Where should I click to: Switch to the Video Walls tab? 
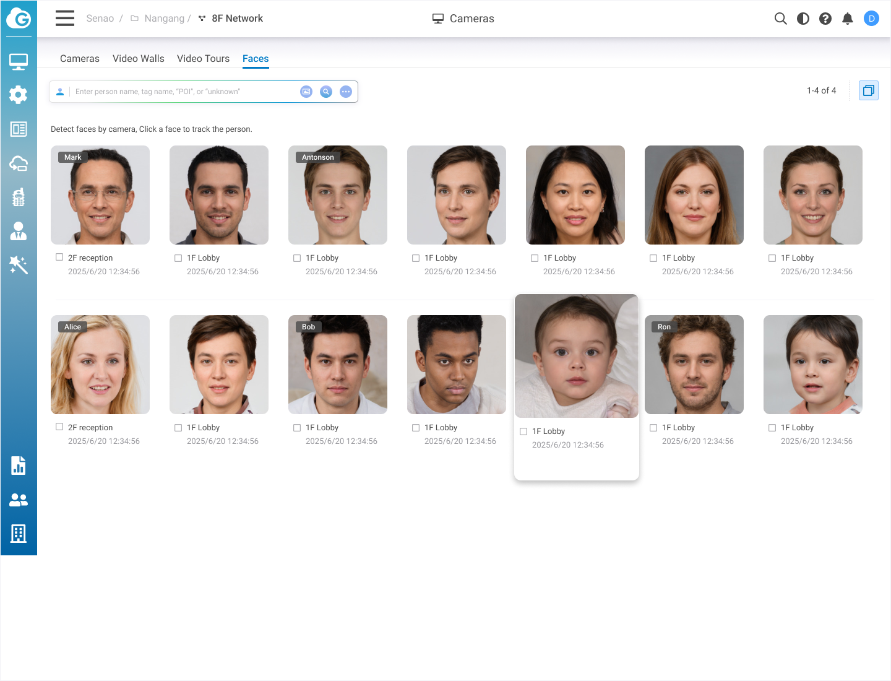coord(139,58)
